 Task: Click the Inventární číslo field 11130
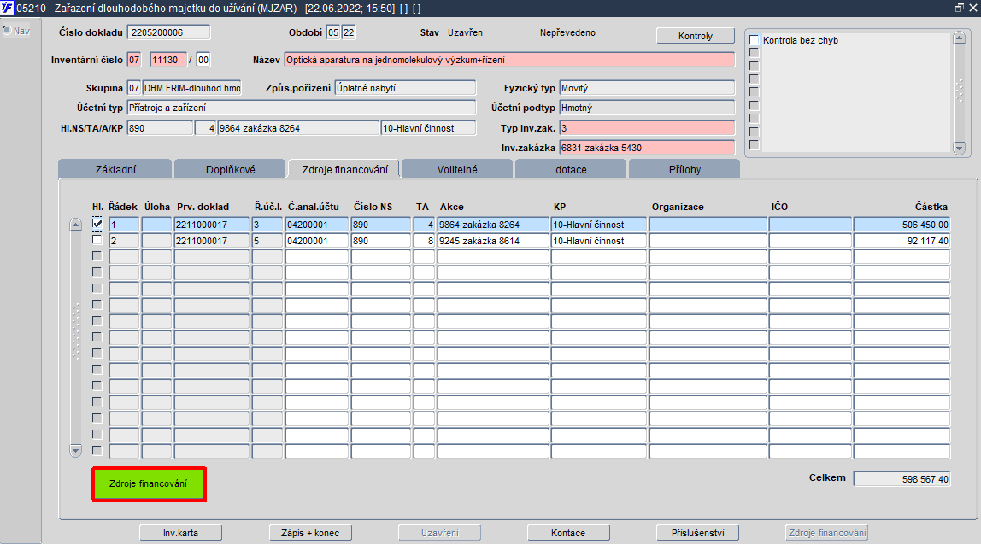[x=168, y=60]
